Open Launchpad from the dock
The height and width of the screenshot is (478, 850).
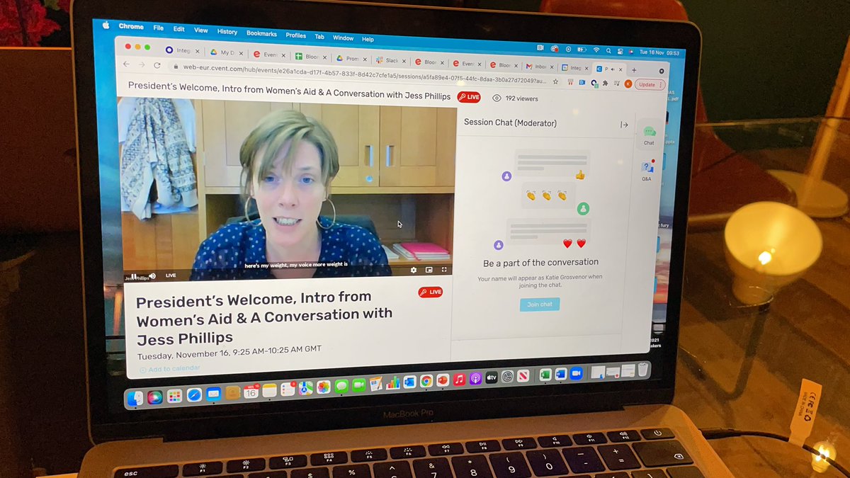pos(174,396)
